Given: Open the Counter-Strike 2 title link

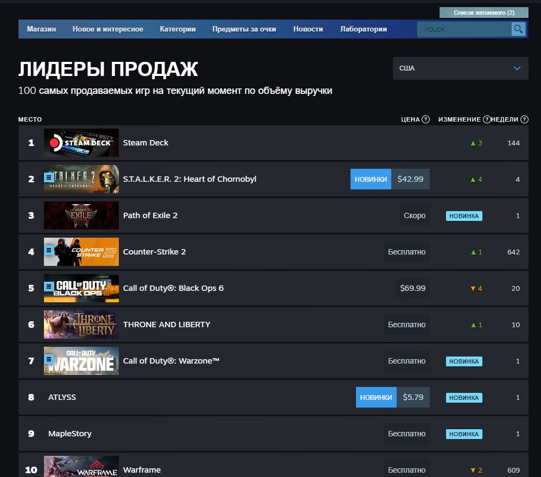Looking at the screenshot, I should click(155, 252).
